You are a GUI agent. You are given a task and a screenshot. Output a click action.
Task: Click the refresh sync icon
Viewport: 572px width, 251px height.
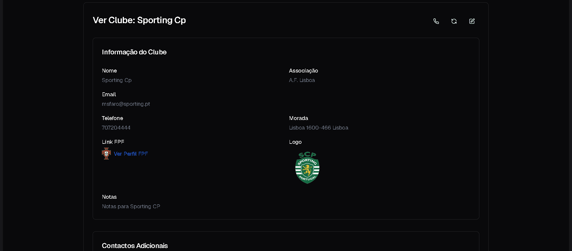pos(454,21)
